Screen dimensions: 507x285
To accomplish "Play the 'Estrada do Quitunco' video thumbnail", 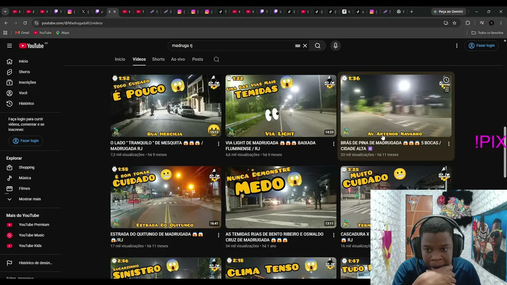I will [x=166, y=197].
